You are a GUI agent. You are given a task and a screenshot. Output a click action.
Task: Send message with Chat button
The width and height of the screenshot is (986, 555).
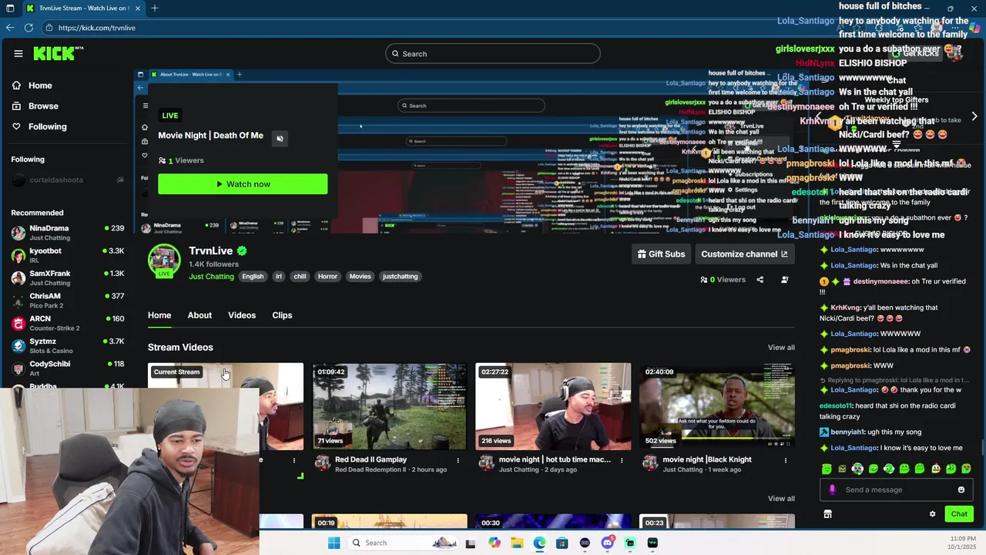point(959,514)
